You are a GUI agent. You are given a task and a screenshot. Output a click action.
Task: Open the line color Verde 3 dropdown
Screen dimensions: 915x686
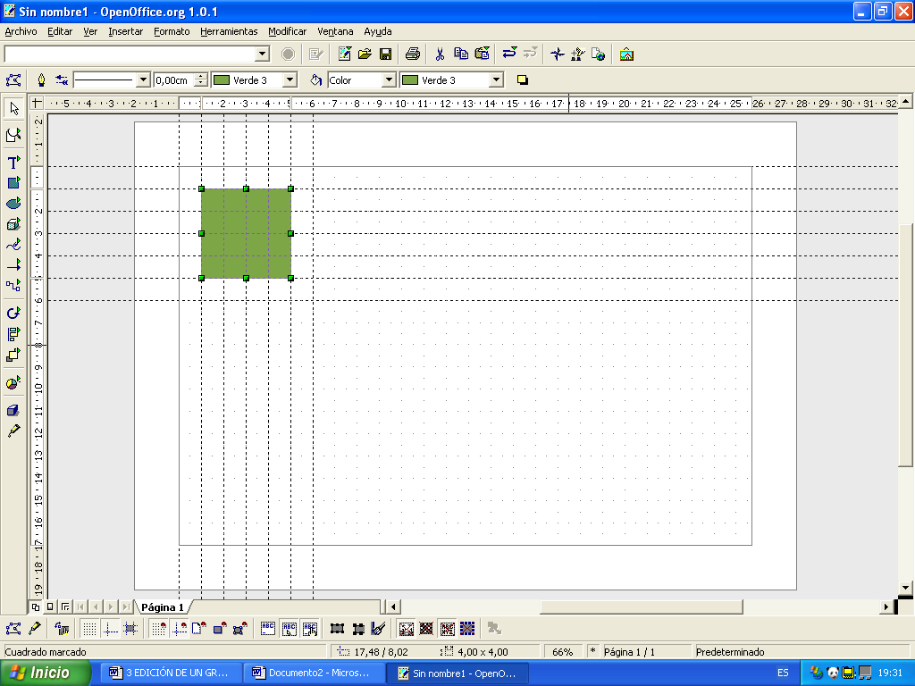pos(290,80)
